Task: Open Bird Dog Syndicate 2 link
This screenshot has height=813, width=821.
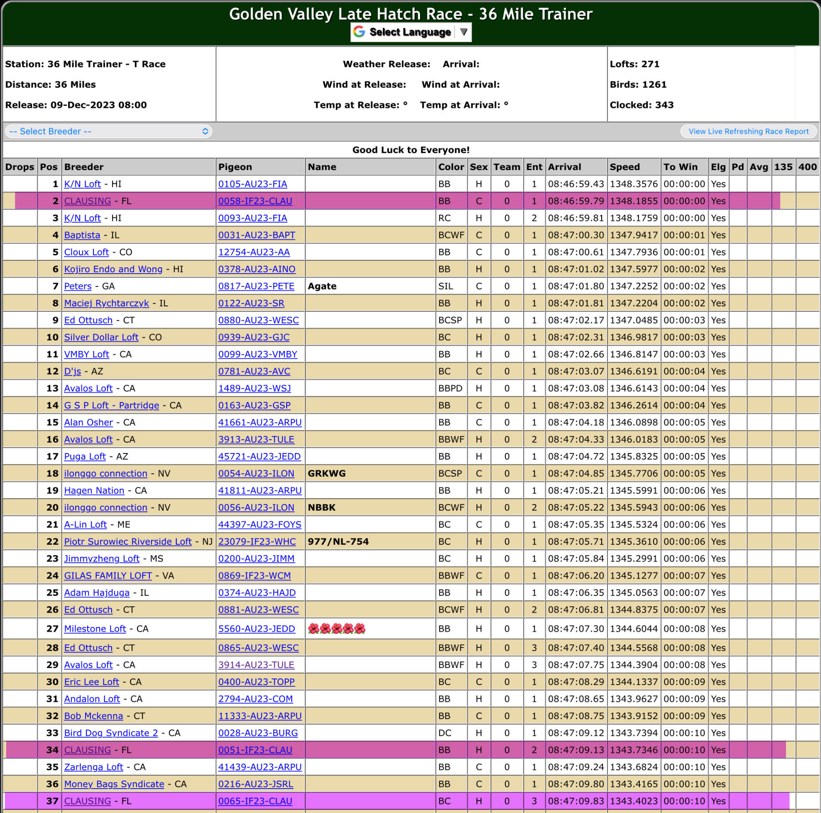Action: click(111, 733)
